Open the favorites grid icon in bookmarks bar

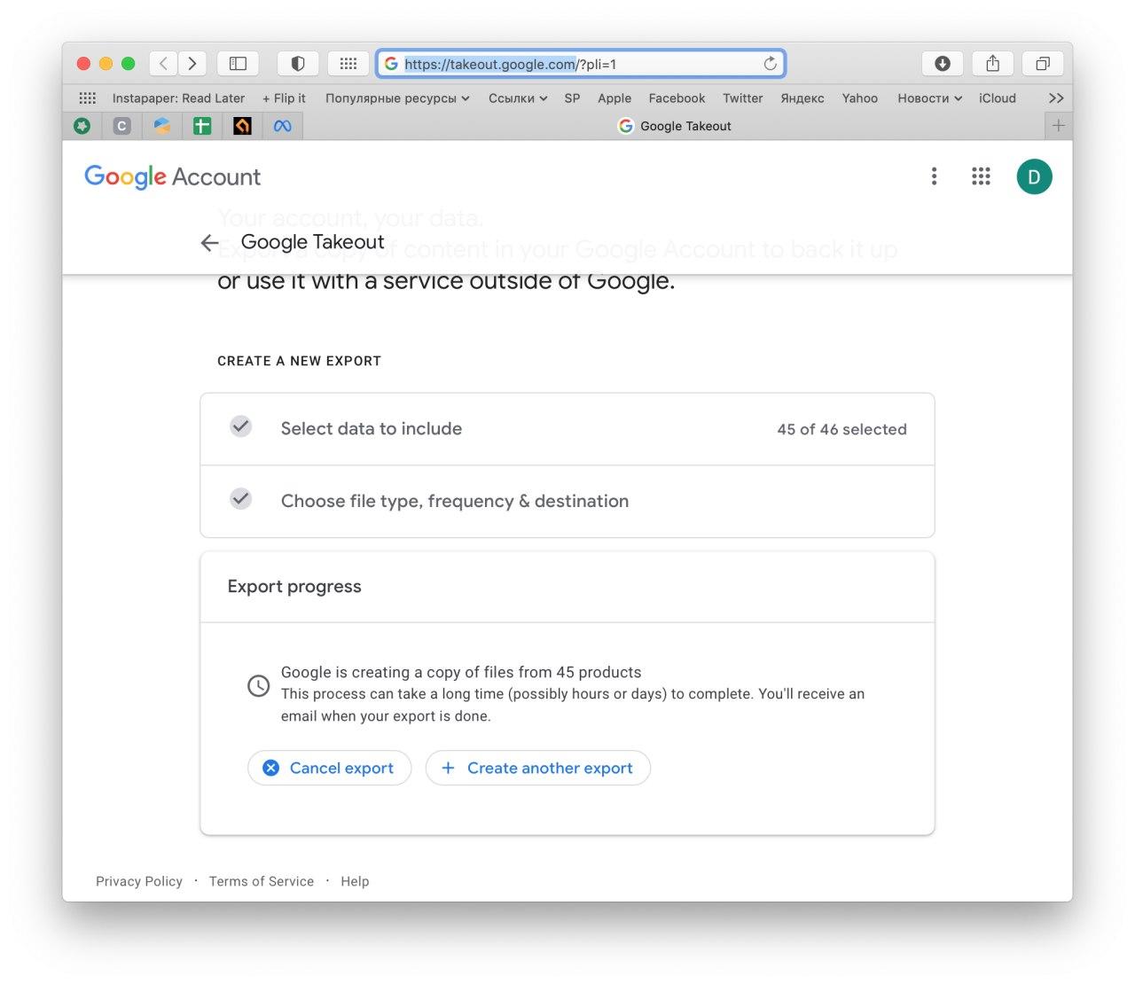(87, 98)
